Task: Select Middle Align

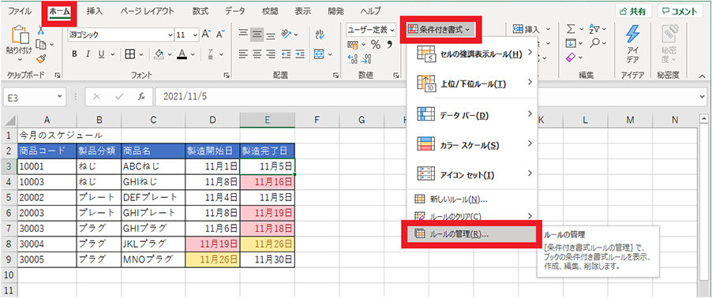Action: tap(257, 35)
